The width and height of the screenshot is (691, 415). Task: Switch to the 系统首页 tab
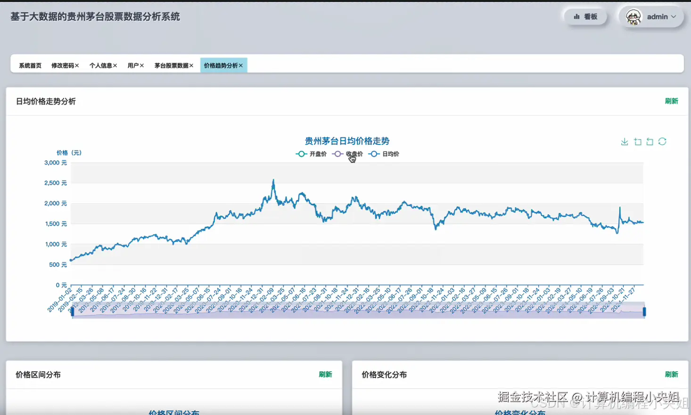pyautogui.click(x=30, y=65)
